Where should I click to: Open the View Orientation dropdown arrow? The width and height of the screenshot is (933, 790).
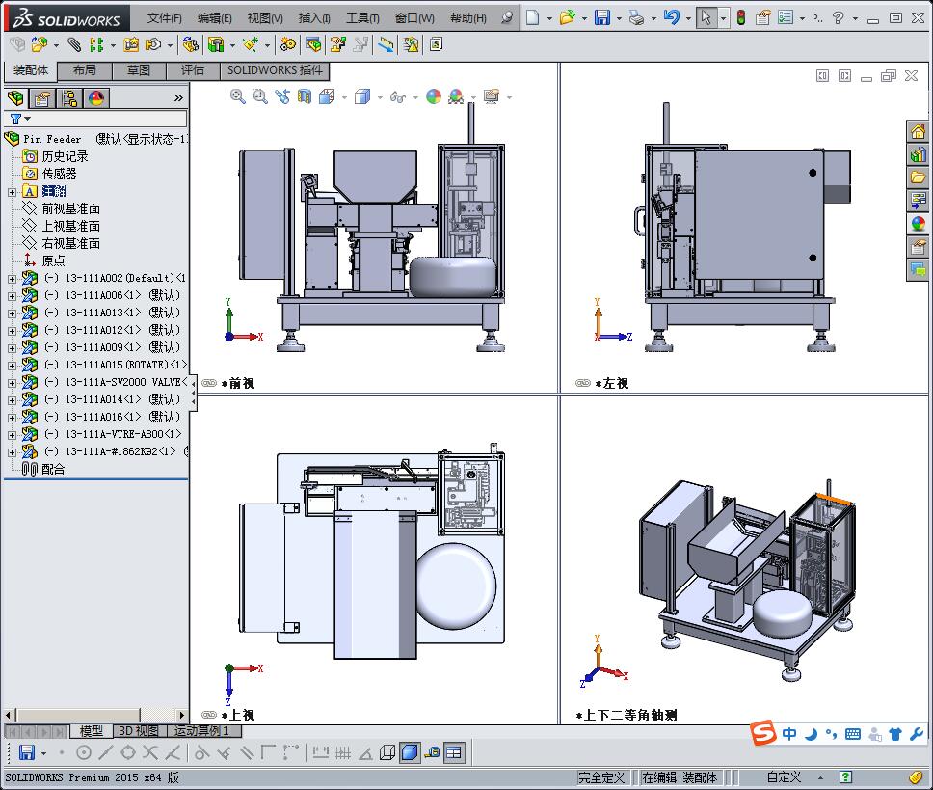pyautogui.click(x=344, y=97)
